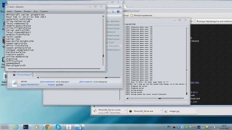
Task: Click the volume speaker tray icon
Action: pos(215,127)
